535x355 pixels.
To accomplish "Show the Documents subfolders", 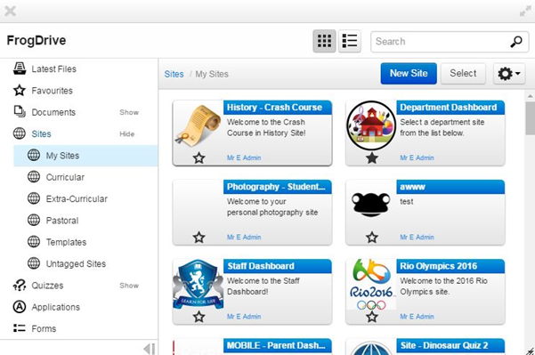I will pyautogui.click(x=129, y=112).
